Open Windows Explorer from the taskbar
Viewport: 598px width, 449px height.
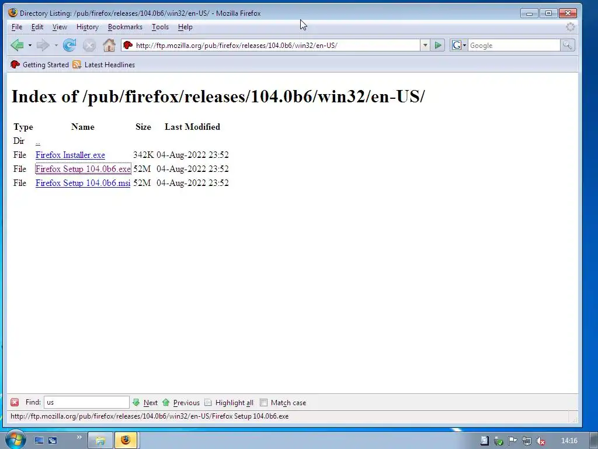click(x=100, y=440)
